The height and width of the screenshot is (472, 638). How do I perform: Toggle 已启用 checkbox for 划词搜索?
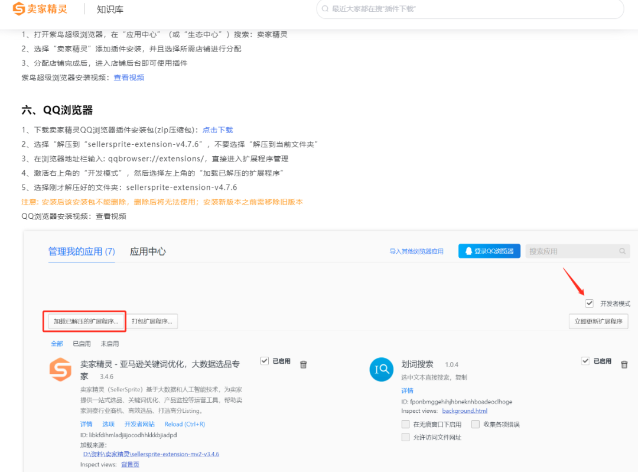tap(585, 361)
